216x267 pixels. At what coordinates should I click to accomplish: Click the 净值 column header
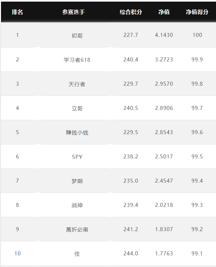(164, 12)
